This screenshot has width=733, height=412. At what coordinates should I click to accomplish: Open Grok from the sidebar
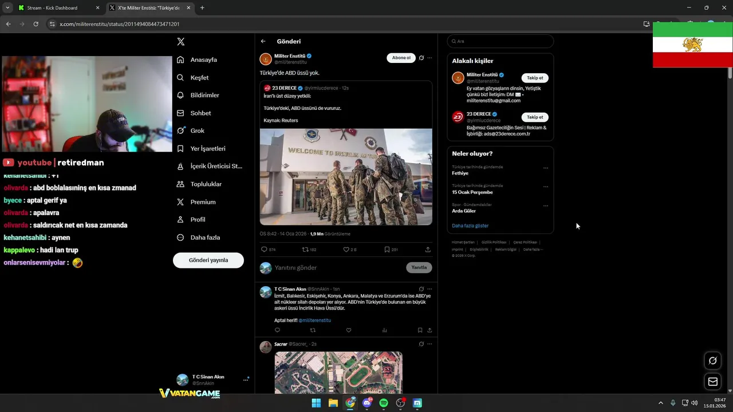pos(191,130)
